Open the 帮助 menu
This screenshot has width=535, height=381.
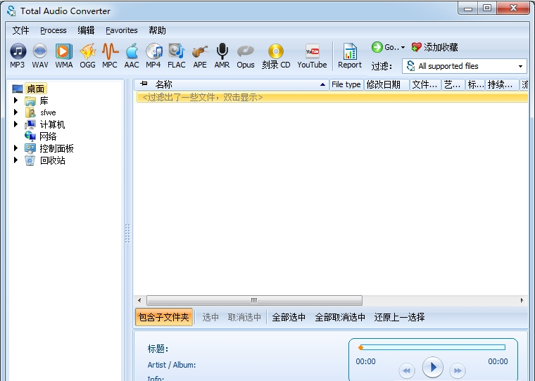(x=157, y=30)
